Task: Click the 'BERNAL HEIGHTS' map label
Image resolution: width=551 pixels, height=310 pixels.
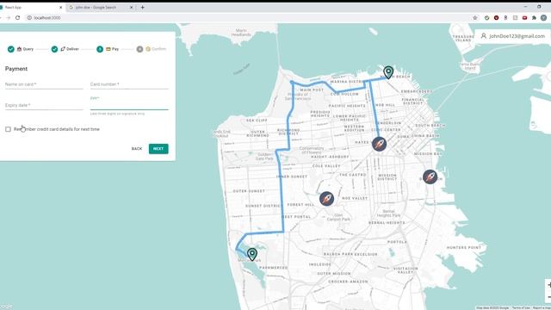Action: pos(387,223)
